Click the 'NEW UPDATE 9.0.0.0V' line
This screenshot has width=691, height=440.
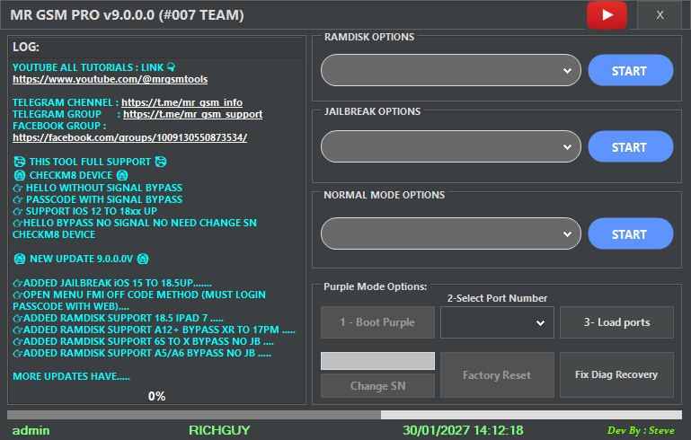click(x=81, y=259)
